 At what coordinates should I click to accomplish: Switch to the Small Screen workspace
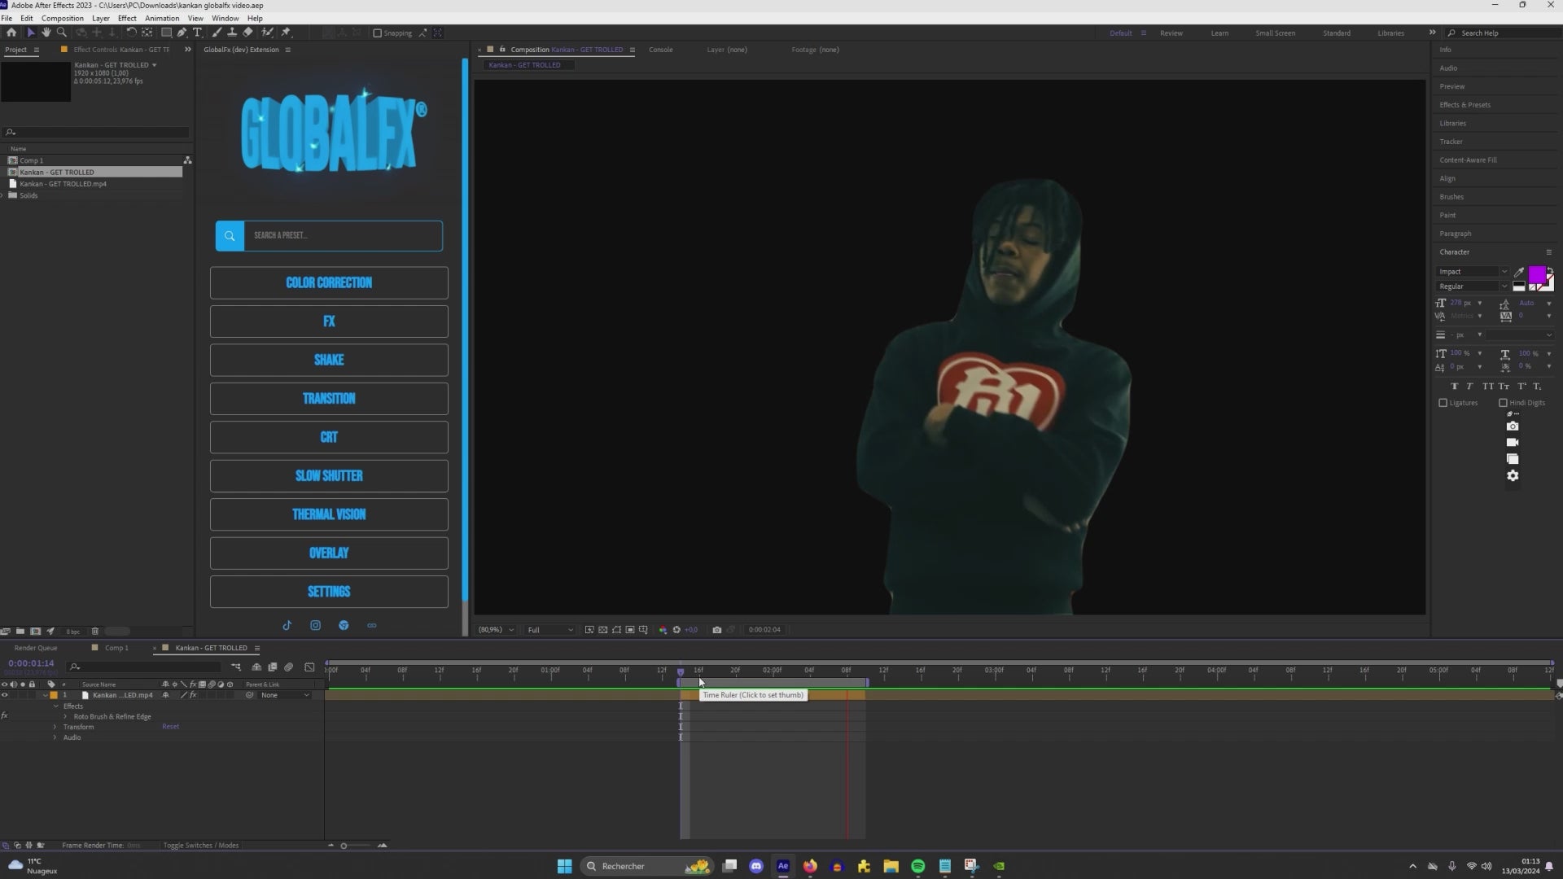tap(1275, 33)
